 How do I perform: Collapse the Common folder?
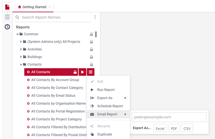[x=17, y=34]
